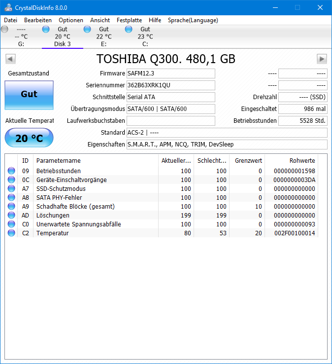Open the Datei menu
This screenshot has width=332, height=364.
coord(11,20)
